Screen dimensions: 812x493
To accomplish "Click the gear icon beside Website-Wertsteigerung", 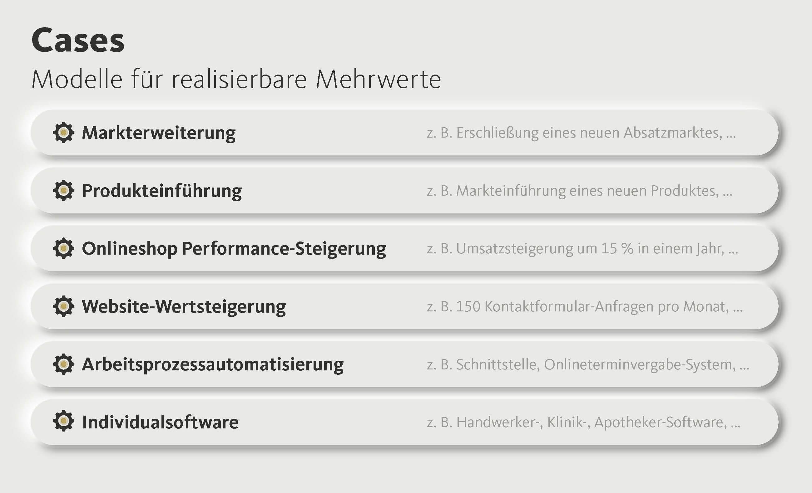I will point(63,306).
